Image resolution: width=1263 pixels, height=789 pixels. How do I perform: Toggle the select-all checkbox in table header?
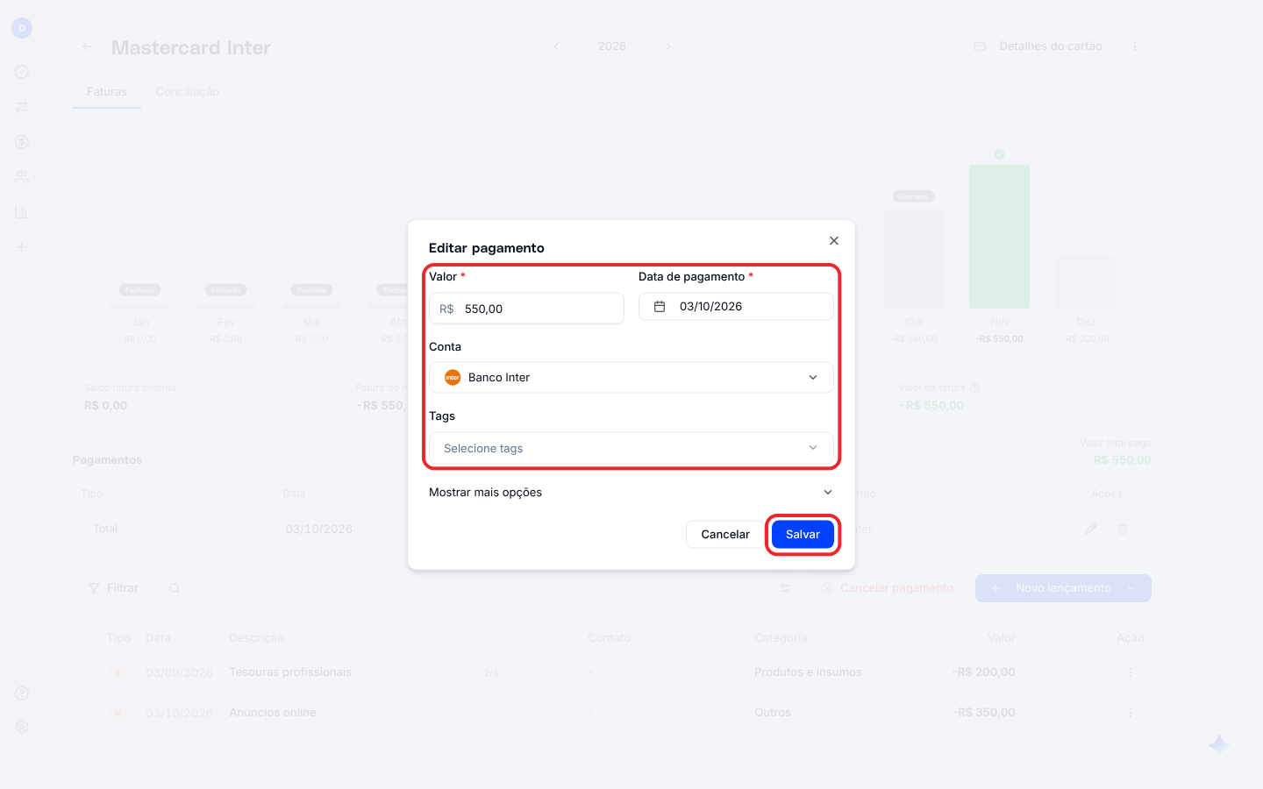tap(87, 637)
